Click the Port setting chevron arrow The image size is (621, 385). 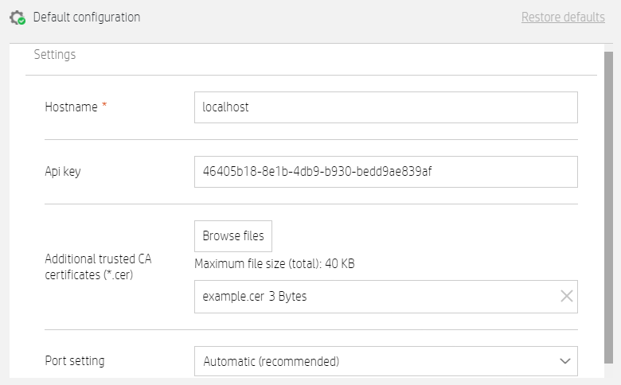tap(565, 361)
